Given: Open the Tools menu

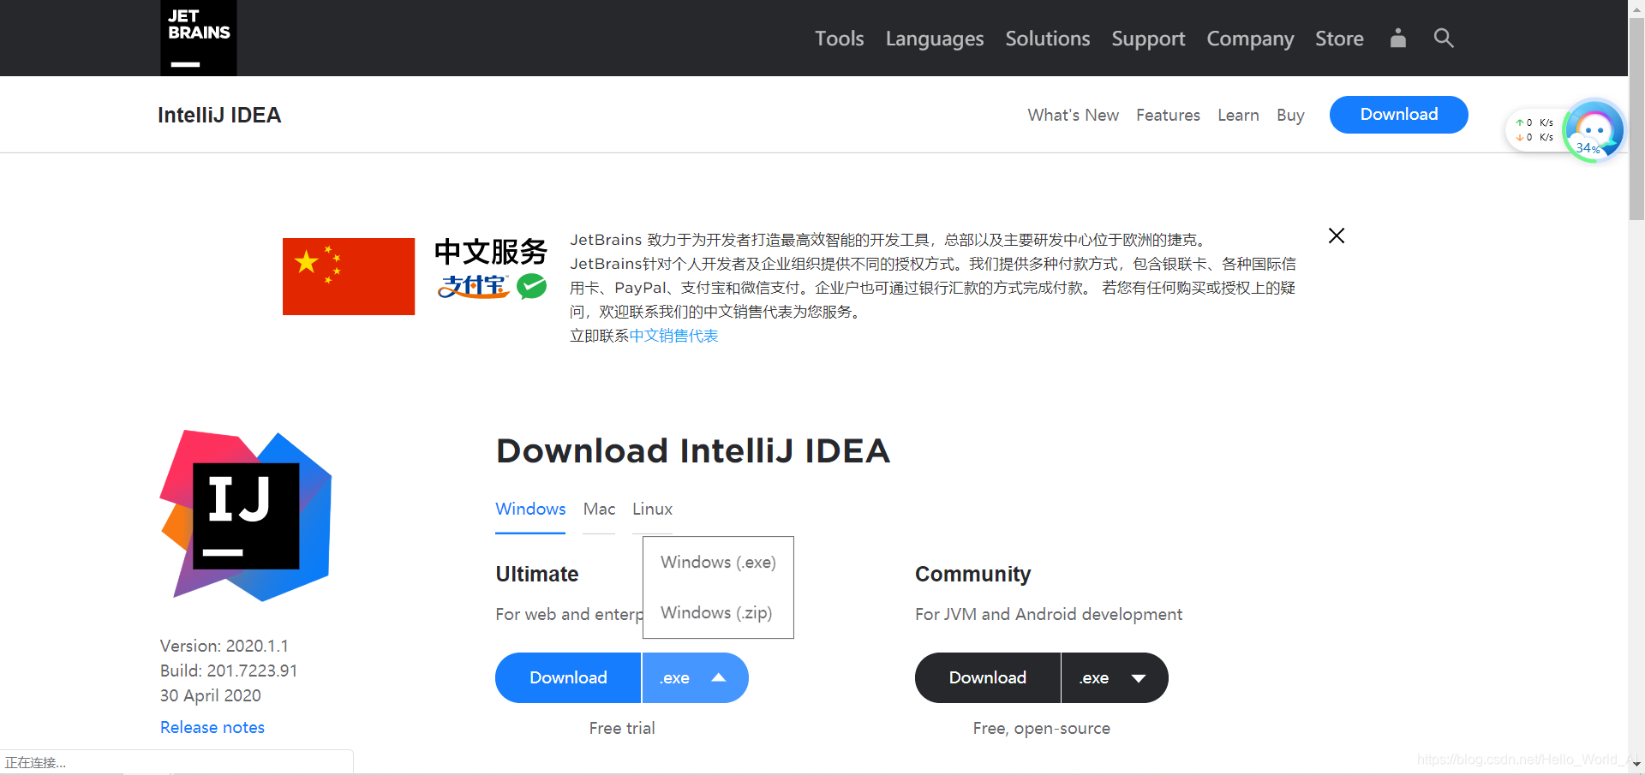Looking at the screenshot, I should pos(839,39).
